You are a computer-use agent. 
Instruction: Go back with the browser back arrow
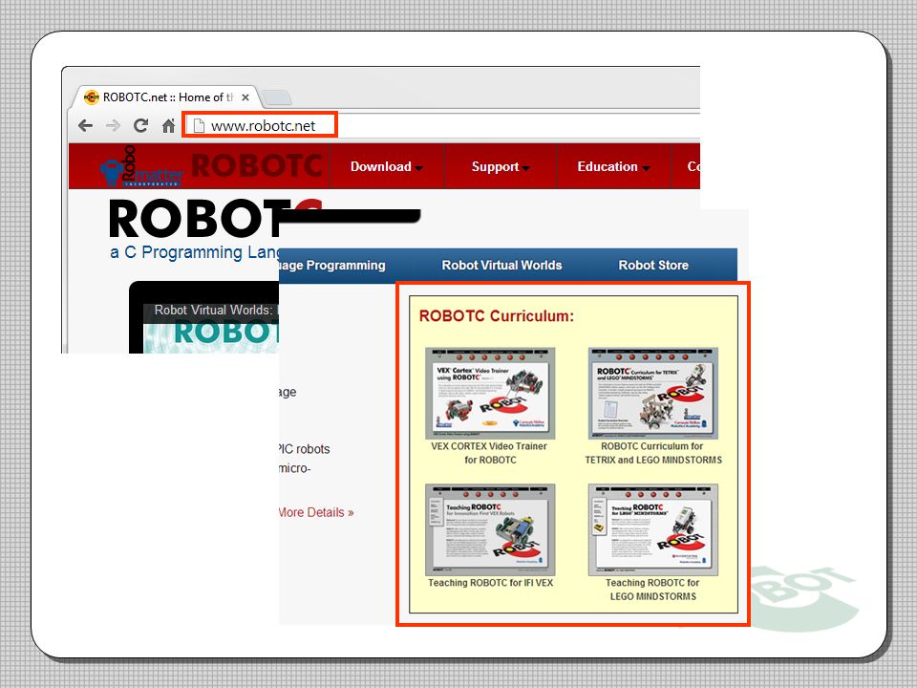pyautogui.click(x=85, y=125)
